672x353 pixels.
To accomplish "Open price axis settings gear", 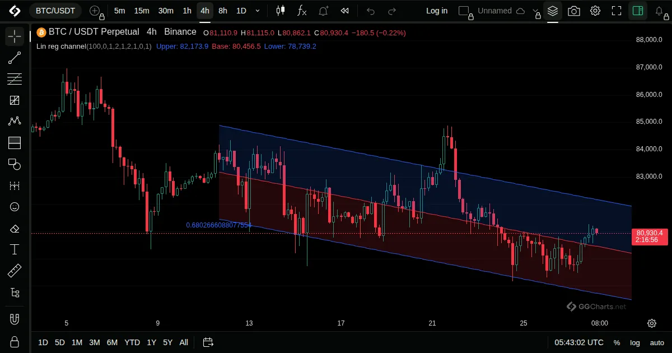I will tap(652, 323).
